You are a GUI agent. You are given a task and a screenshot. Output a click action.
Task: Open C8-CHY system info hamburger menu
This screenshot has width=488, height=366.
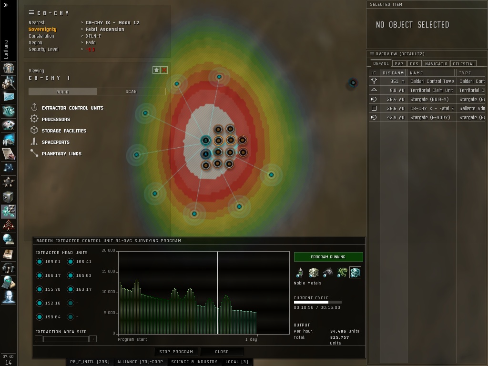pyautogui.click(x=31, y=13)
